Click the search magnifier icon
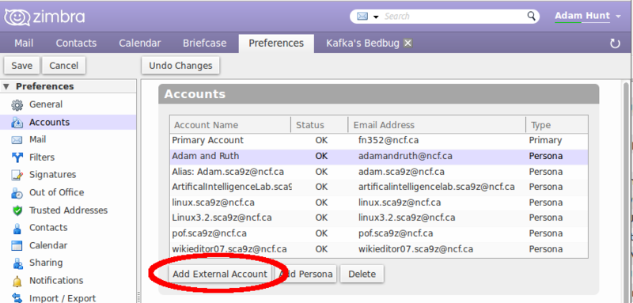 531,16
